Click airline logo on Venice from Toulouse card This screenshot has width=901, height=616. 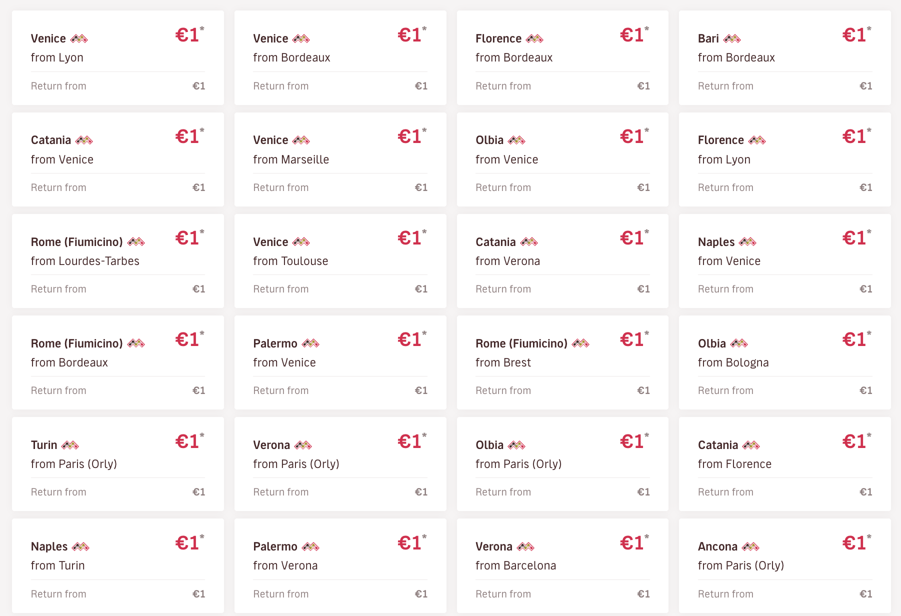[x=301, y=242]
